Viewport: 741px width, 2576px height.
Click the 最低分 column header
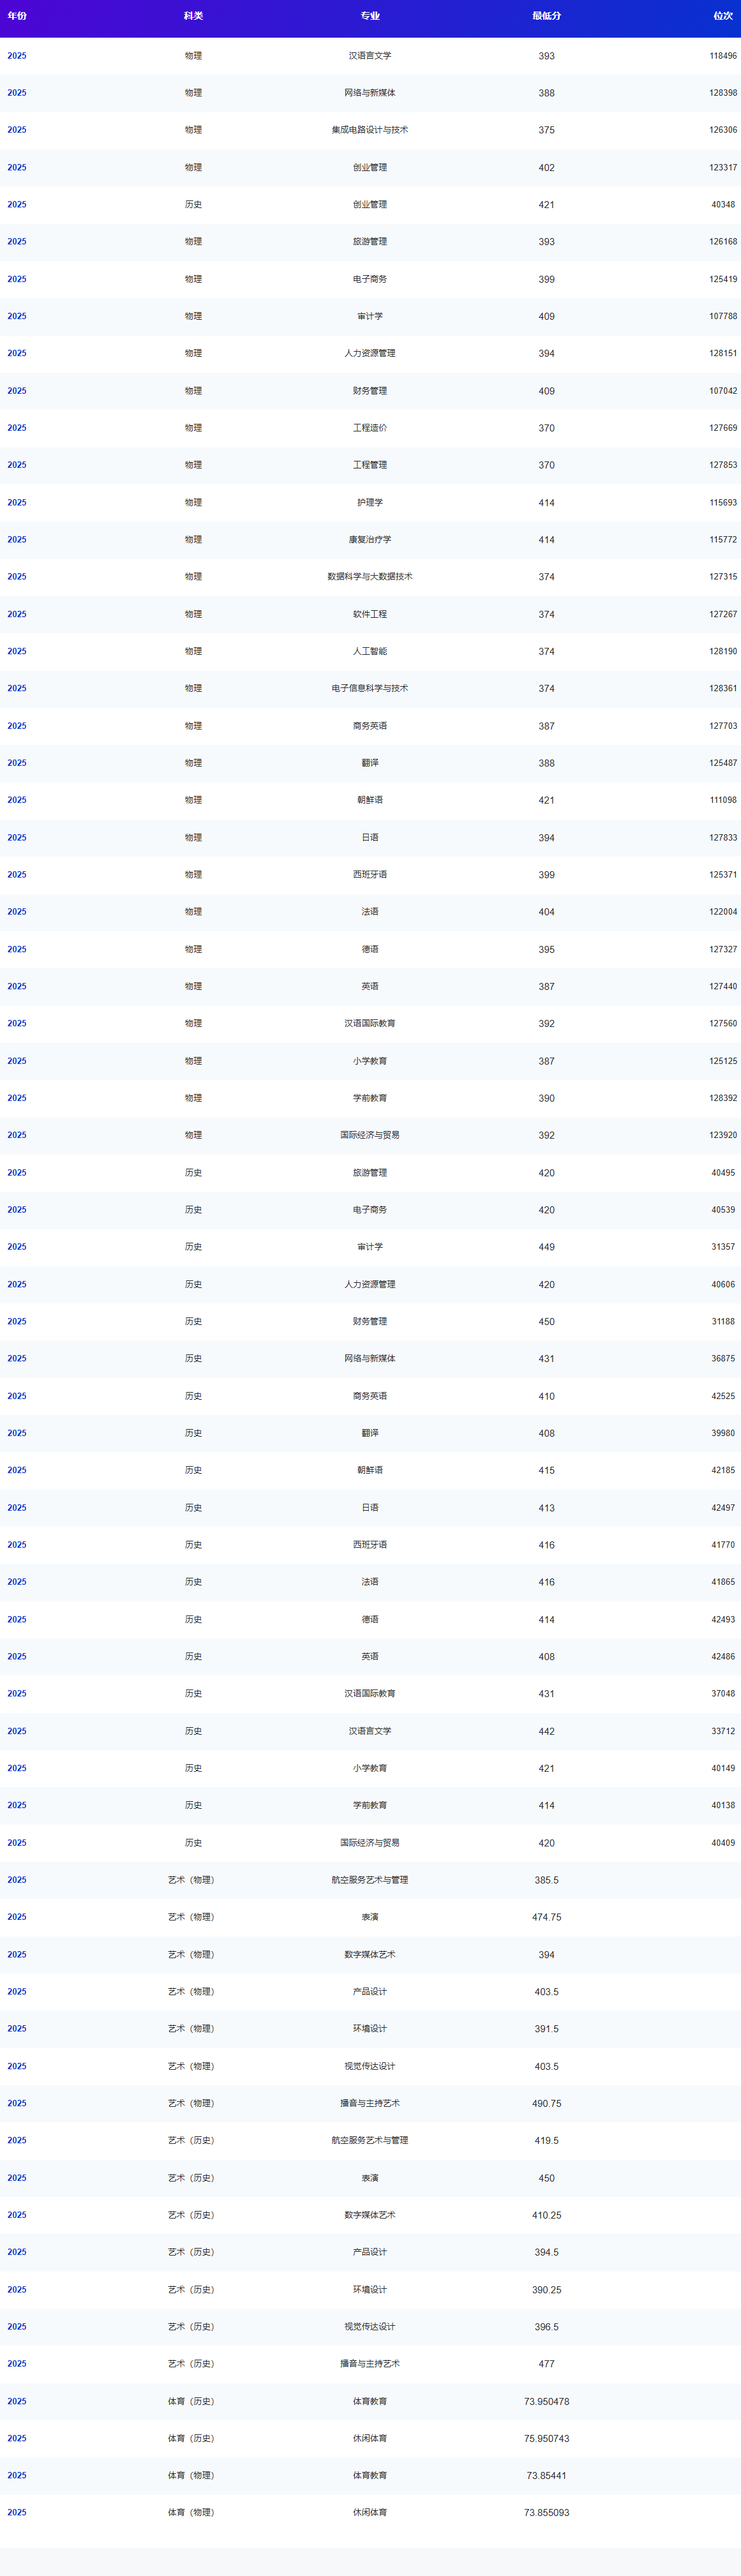click(546, 16)
